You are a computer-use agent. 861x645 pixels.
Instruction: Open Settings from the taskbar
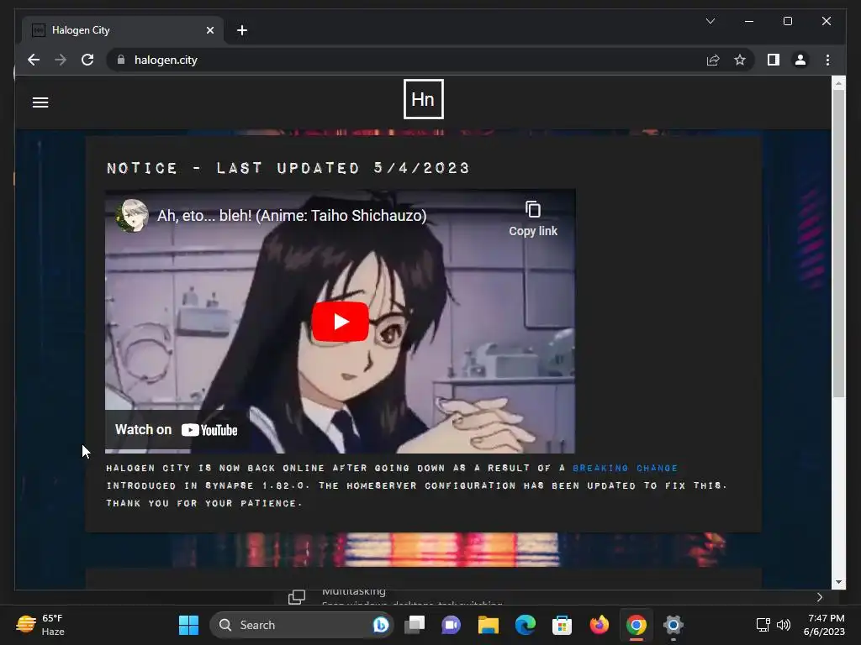click(673, 625)
